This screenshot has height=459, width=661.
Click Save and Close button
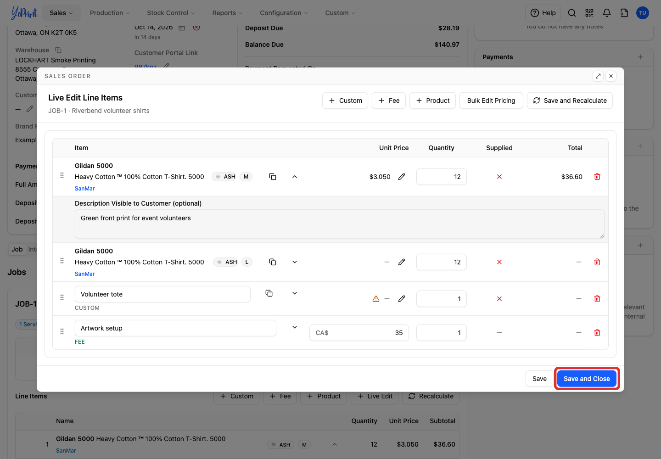(x=587, y=379)
